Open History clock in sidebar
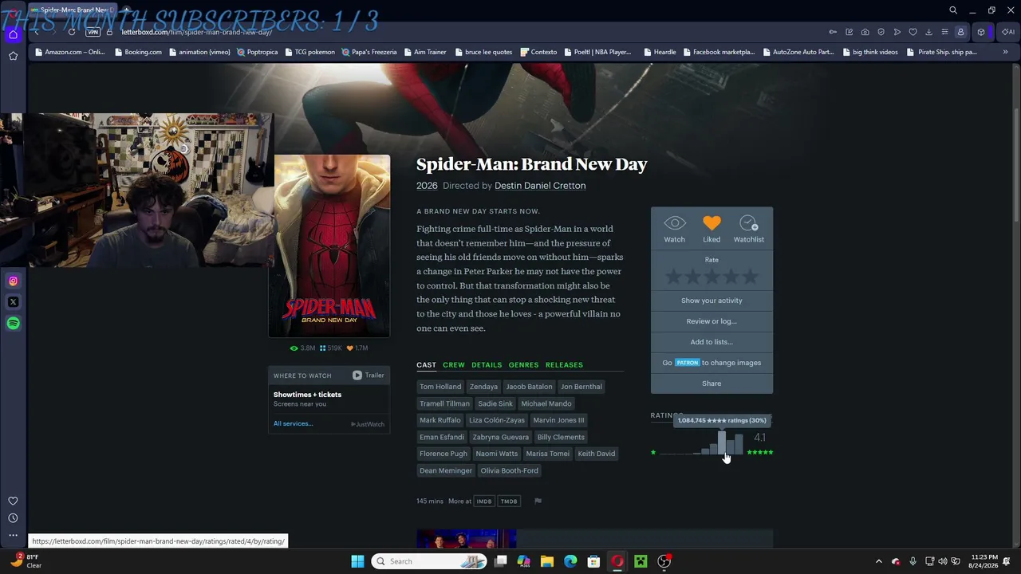The height and width of the screenshot is (574, 1021). 13,518
